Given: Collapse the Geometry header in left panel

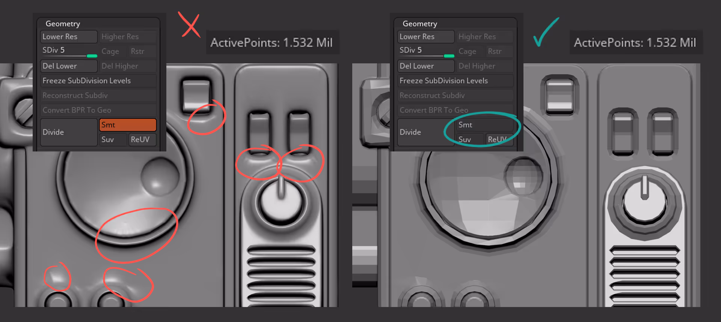Looking at the screenshot, I should coord(63,24).
